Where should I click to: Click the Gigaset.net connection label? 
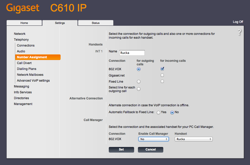(x=117, y=76)
